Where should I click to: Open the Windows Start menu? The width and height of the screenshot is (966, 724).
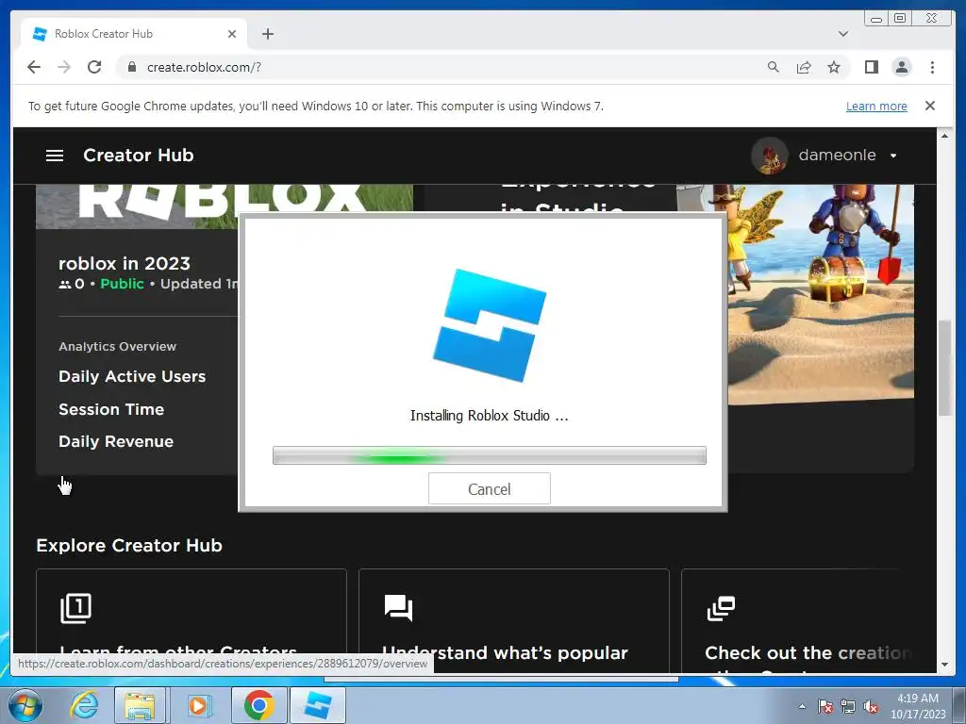tap(25, 705)
